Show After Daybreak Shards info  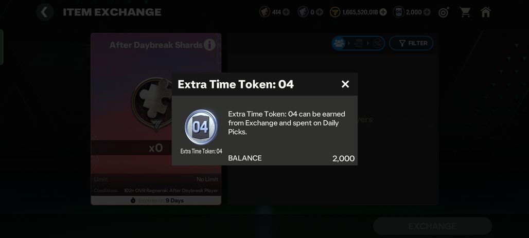tap(209, 45)
